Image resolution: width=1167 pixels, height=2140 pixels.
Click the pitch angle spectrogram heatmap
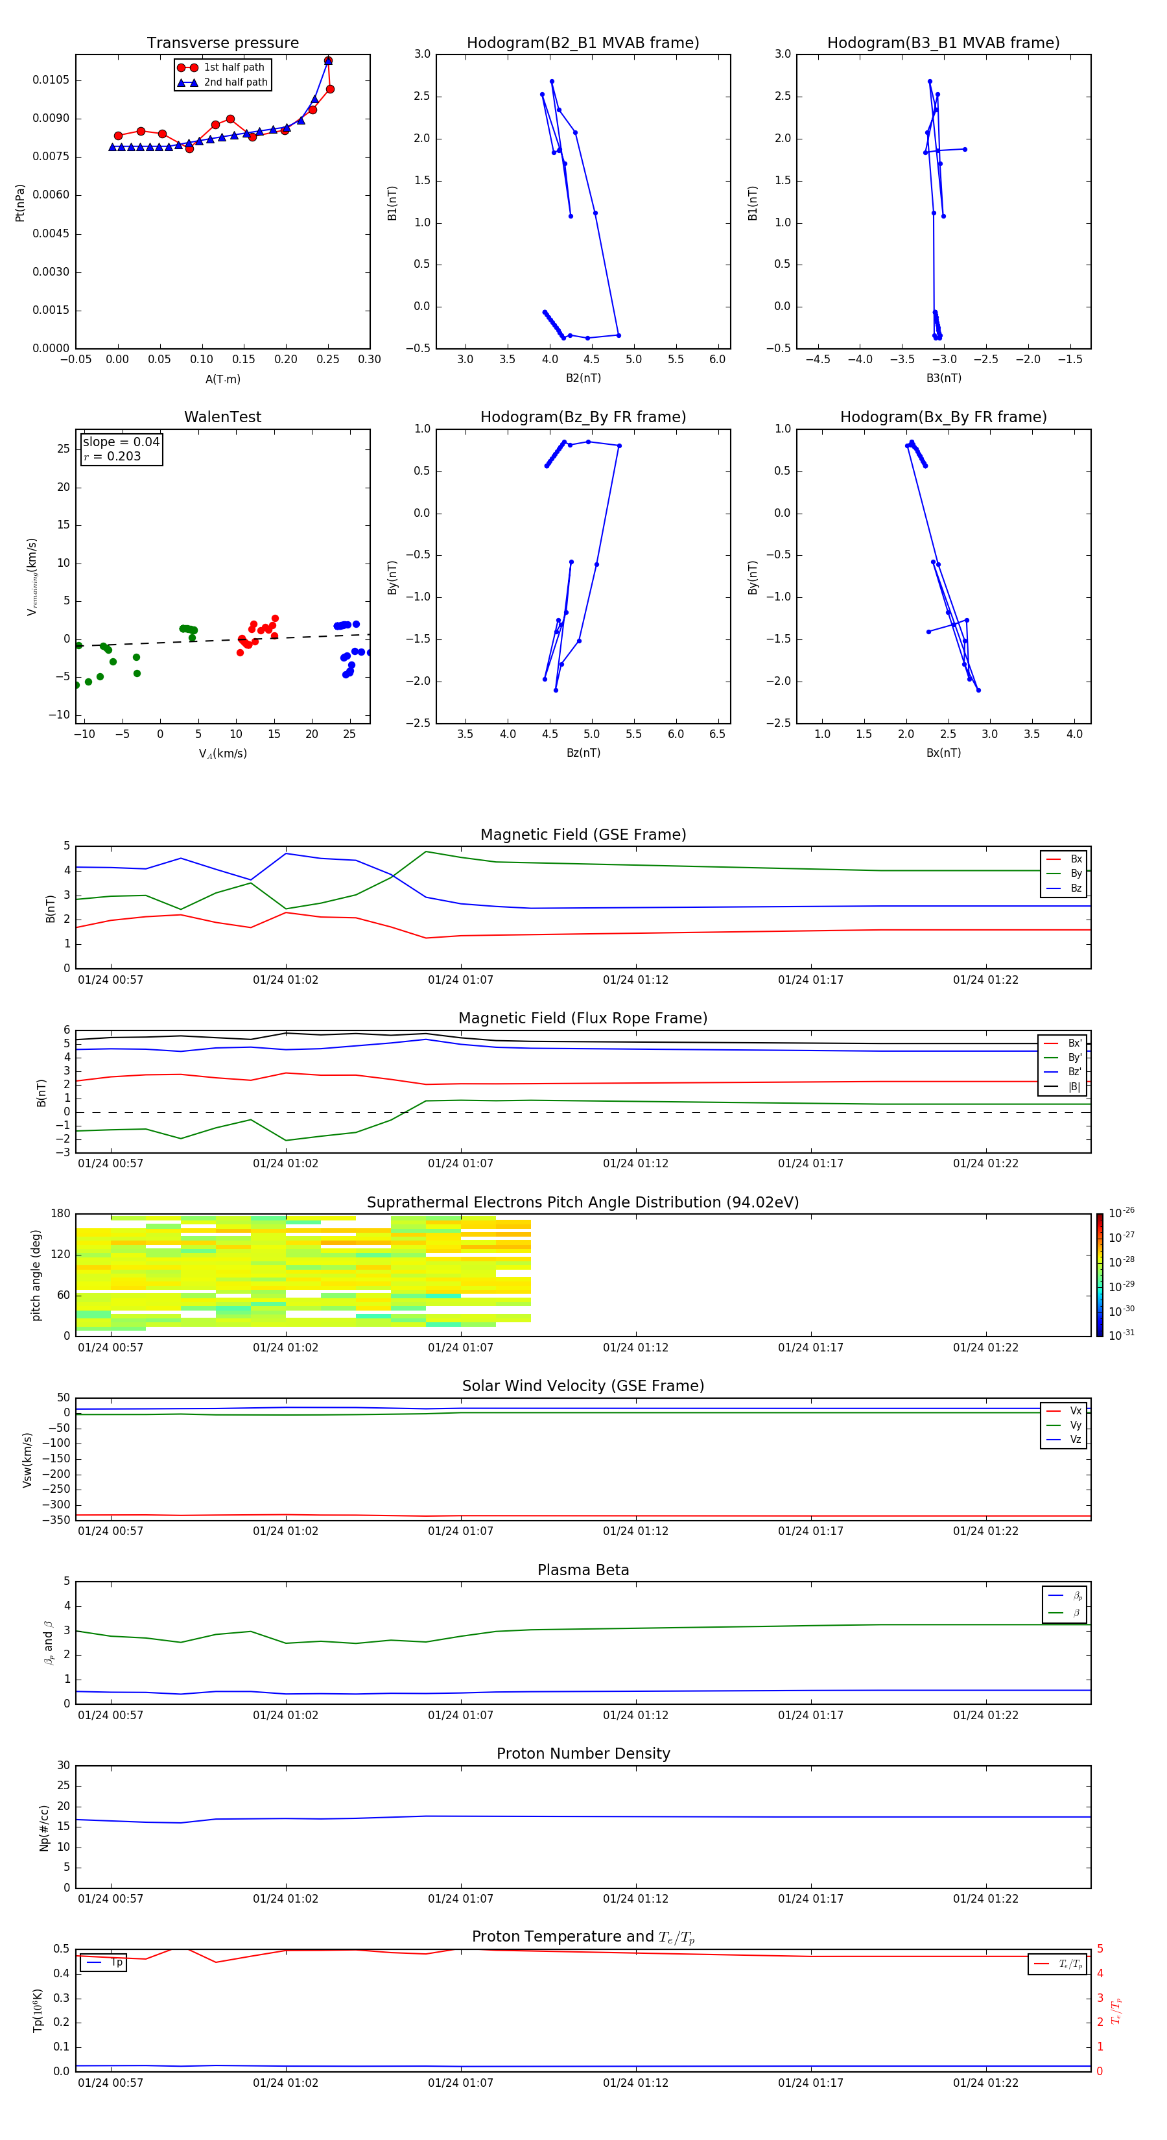pyautogui.click(x=303, y=1274)
